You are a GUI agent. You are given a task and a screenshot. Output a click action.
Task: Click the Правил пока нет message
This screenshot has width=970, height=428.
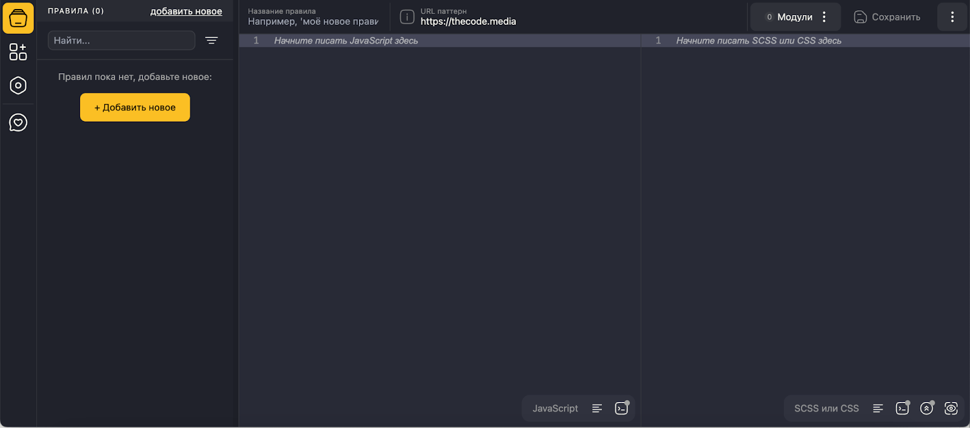pyautogui.click(x=135, y=77)
